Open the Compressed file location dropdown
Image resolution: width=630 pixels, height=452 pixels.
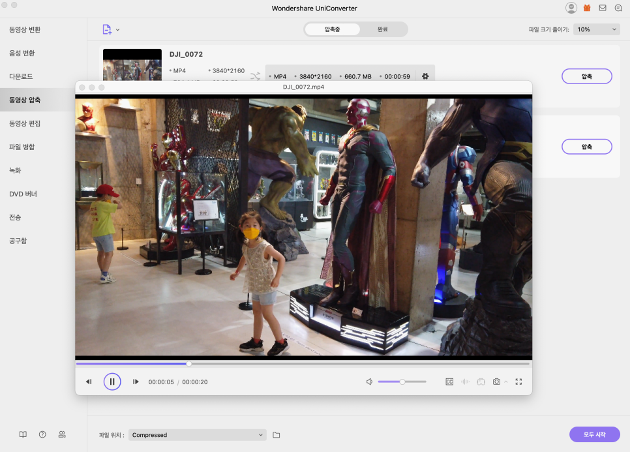point(197,435)
